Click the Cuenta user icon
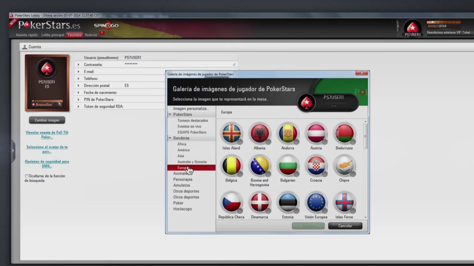 click(x=25, y=47)
